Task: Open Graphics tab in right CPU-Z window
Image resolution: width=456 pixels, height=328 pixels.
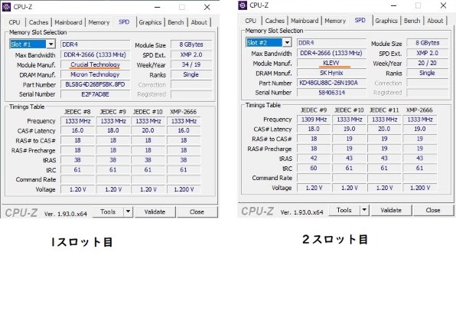Action: click(386, 21)
